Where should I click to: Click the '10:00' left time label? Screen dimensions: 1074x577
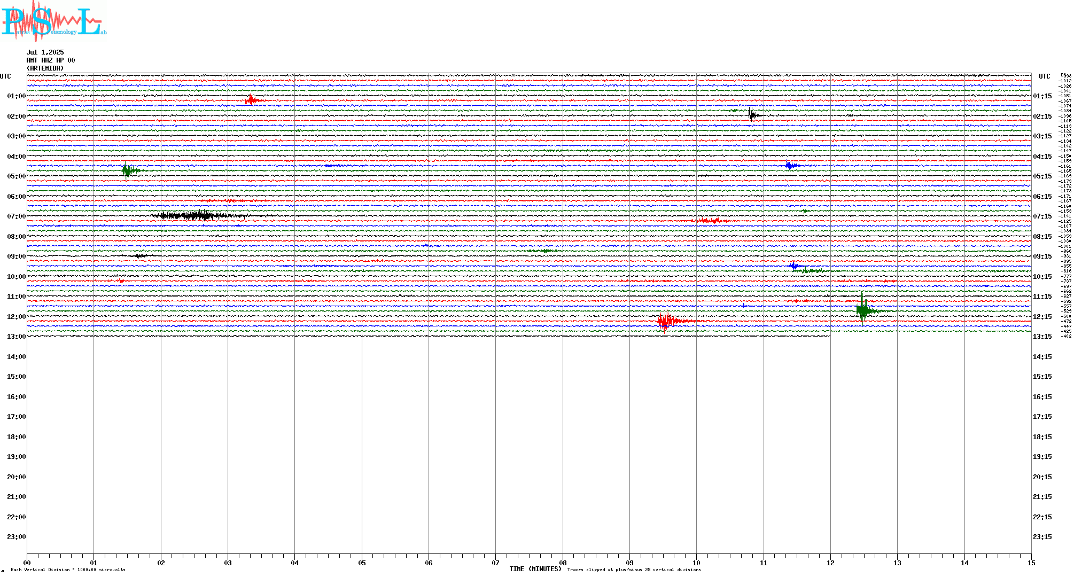click(x=17, y=277)
